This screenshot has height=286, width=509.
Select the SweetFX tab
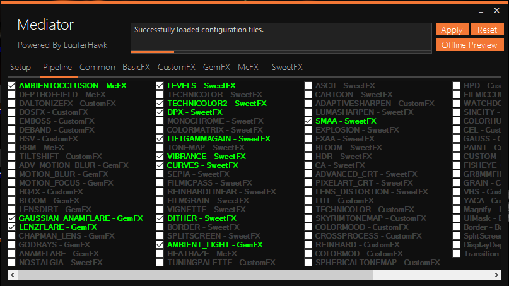point(287,68)
